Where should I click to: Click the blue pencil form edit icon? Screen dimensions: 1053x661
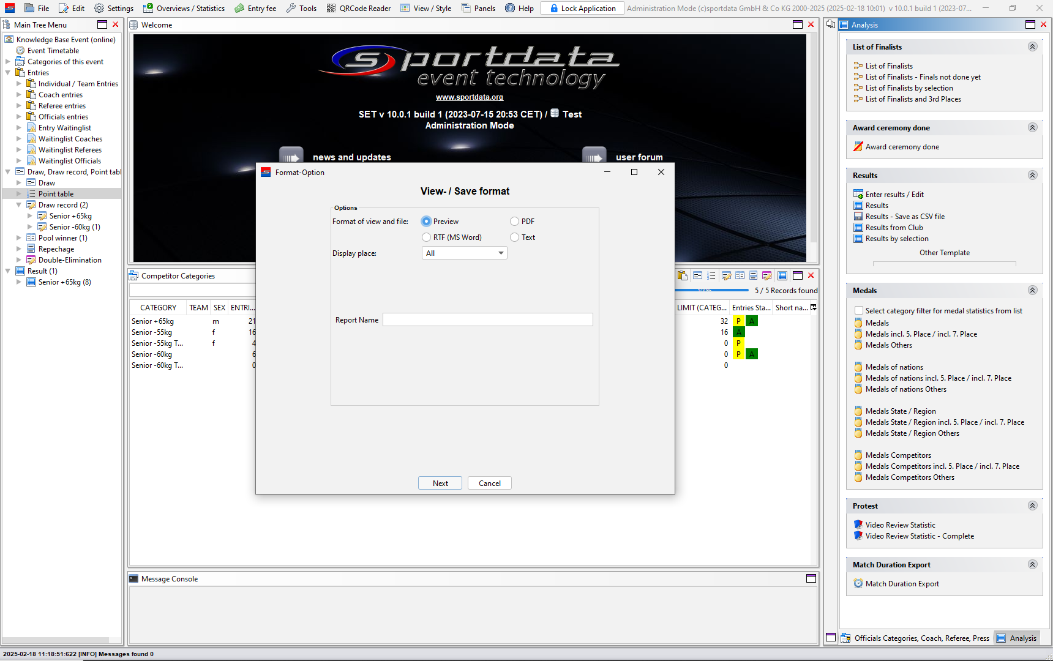coord(726,276)
